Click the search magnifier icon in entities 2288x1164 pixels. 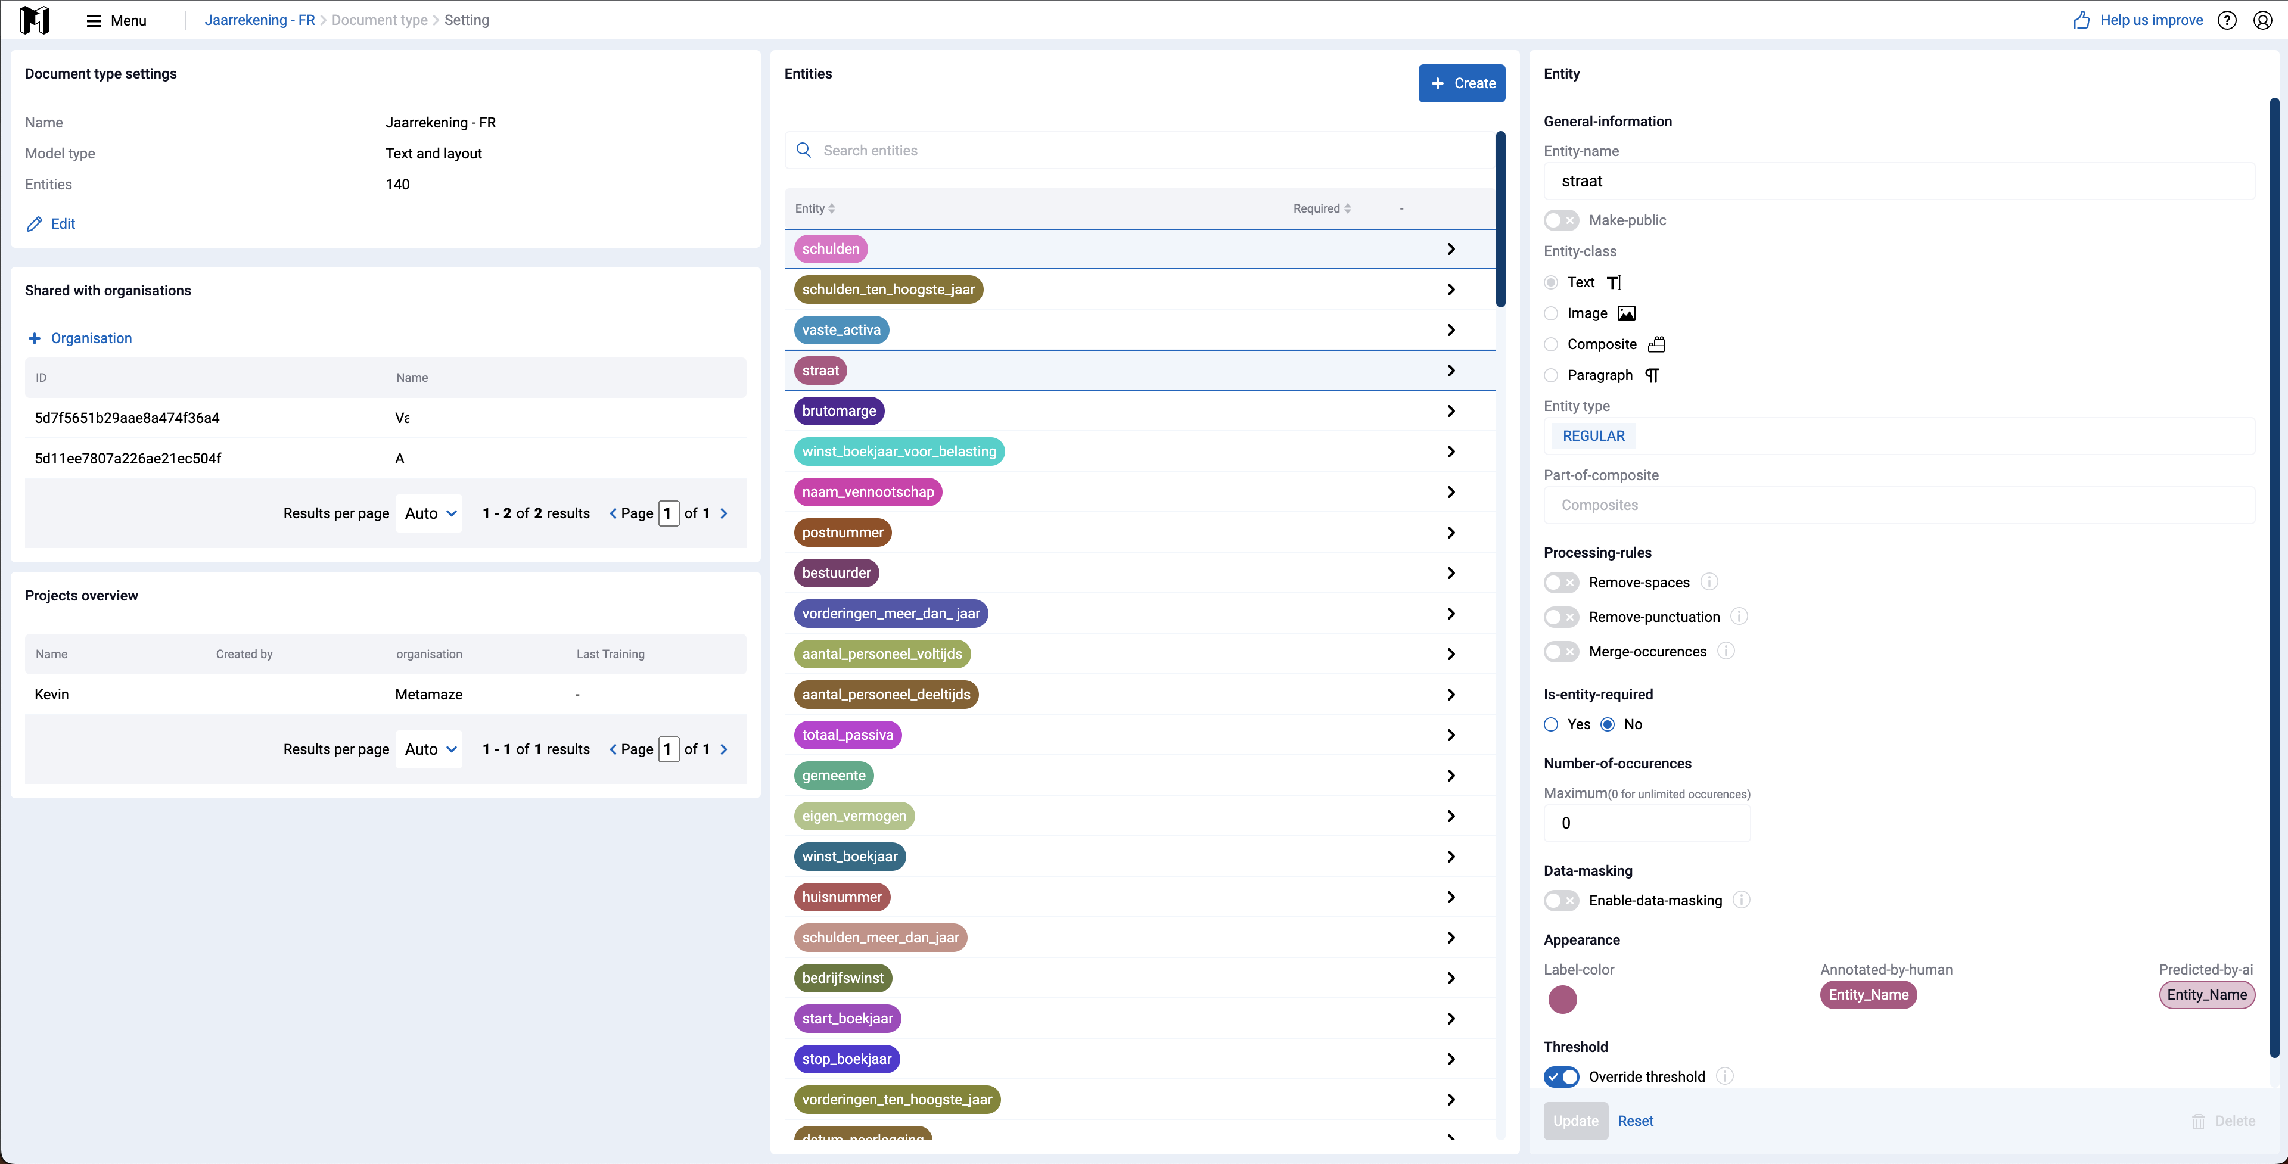pos(804,150)
